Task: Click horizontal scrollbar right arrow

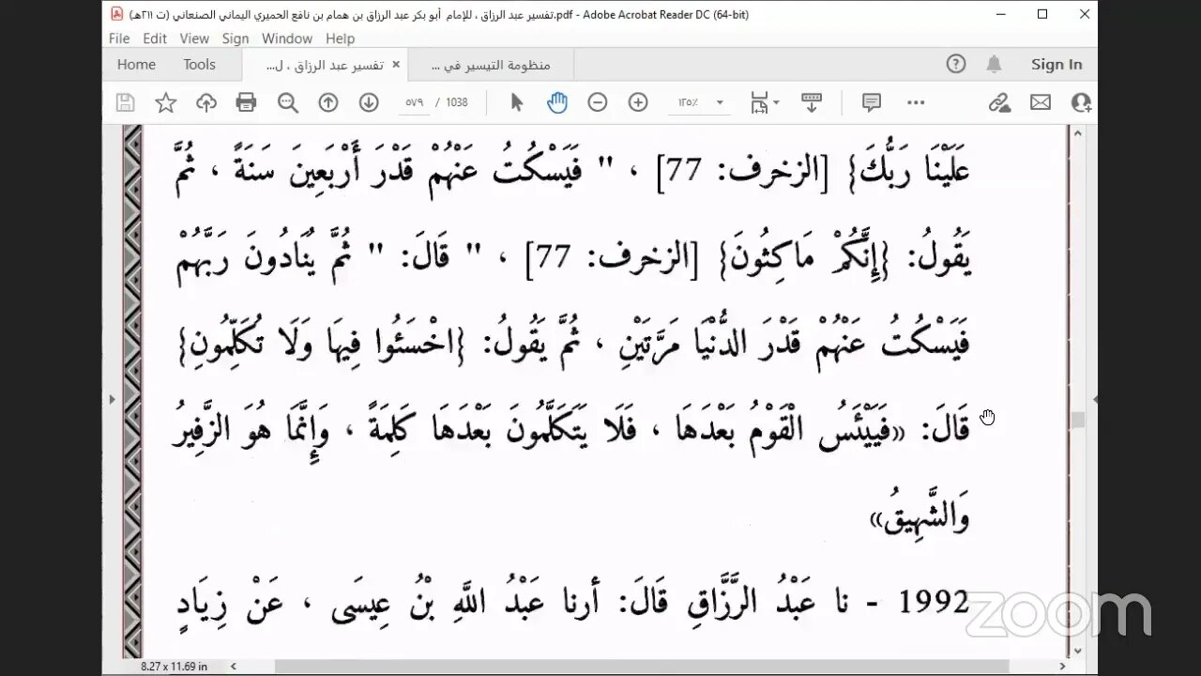Action: [x=1063, y=666]
